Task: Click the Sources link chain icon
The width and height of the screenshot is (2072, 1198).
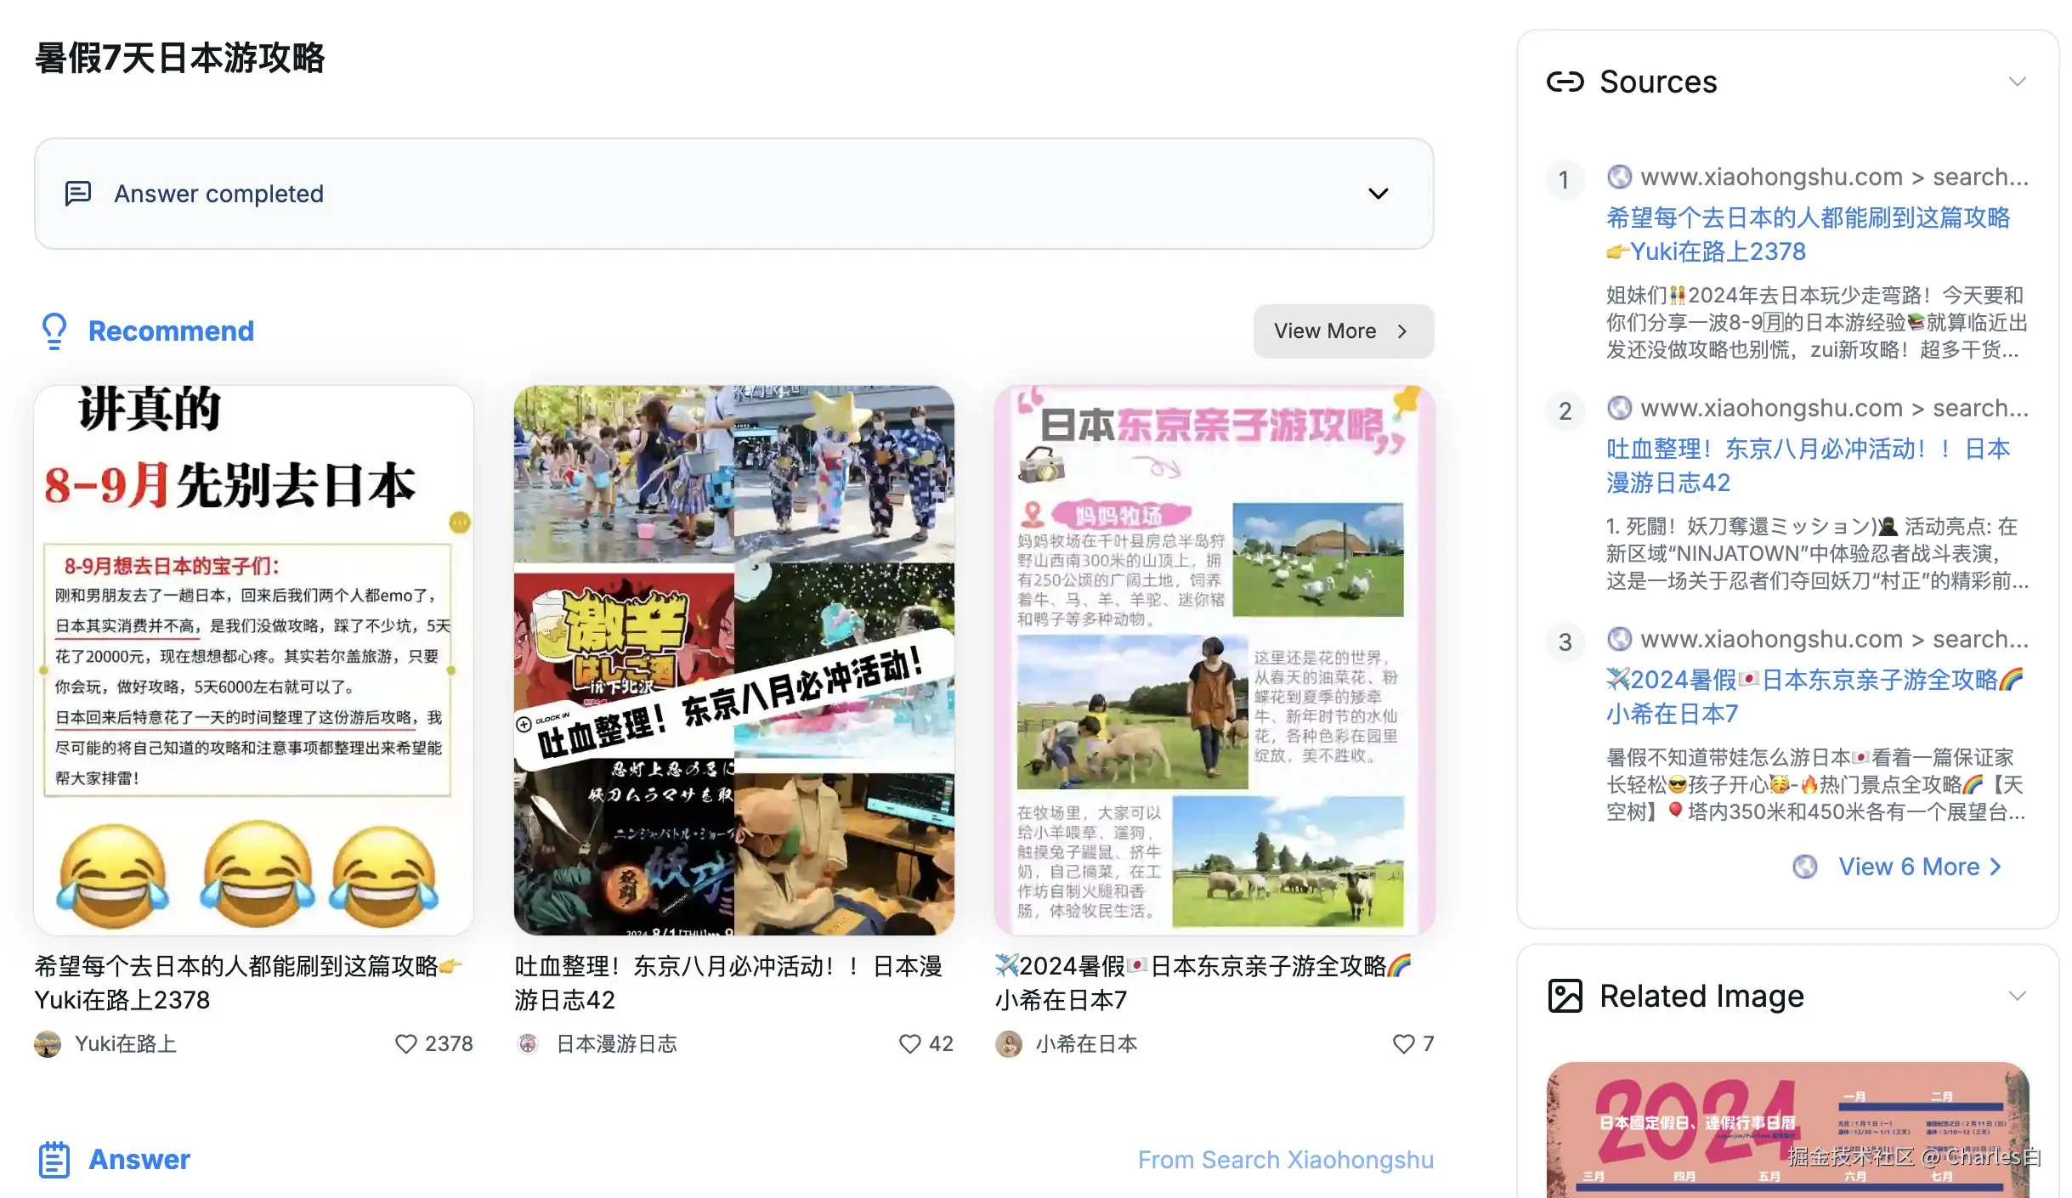Action: [x=1565, y=82]
